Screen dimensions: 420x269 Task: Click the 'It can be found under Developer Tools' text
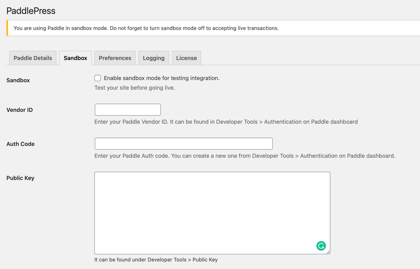pos(156,260)
